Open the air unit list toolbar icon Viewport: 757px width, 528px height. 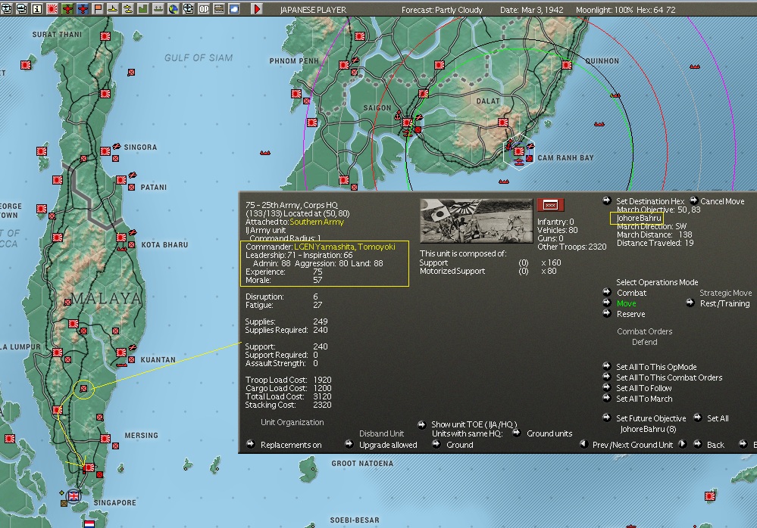coord(7,8)
